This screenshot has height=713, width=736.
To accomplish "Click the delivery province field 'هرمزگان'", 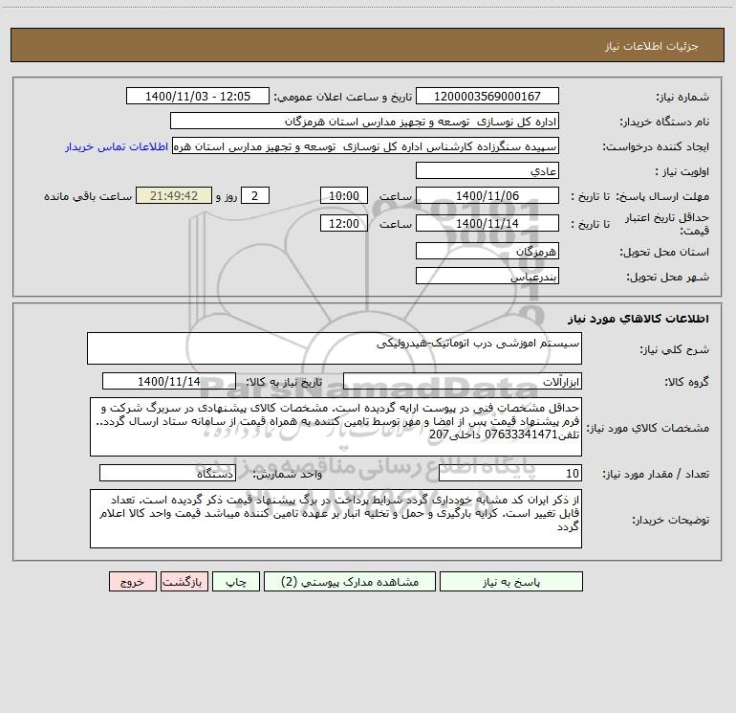I will coord(487,251).
